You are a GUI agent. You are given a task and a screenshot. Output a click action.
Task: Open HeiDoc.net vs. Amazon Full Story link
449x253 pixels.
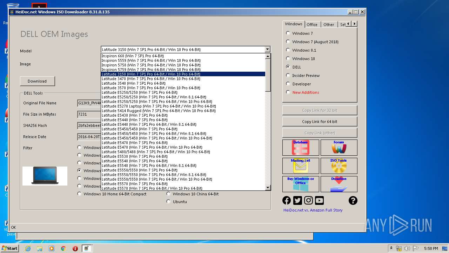(313, 210)
